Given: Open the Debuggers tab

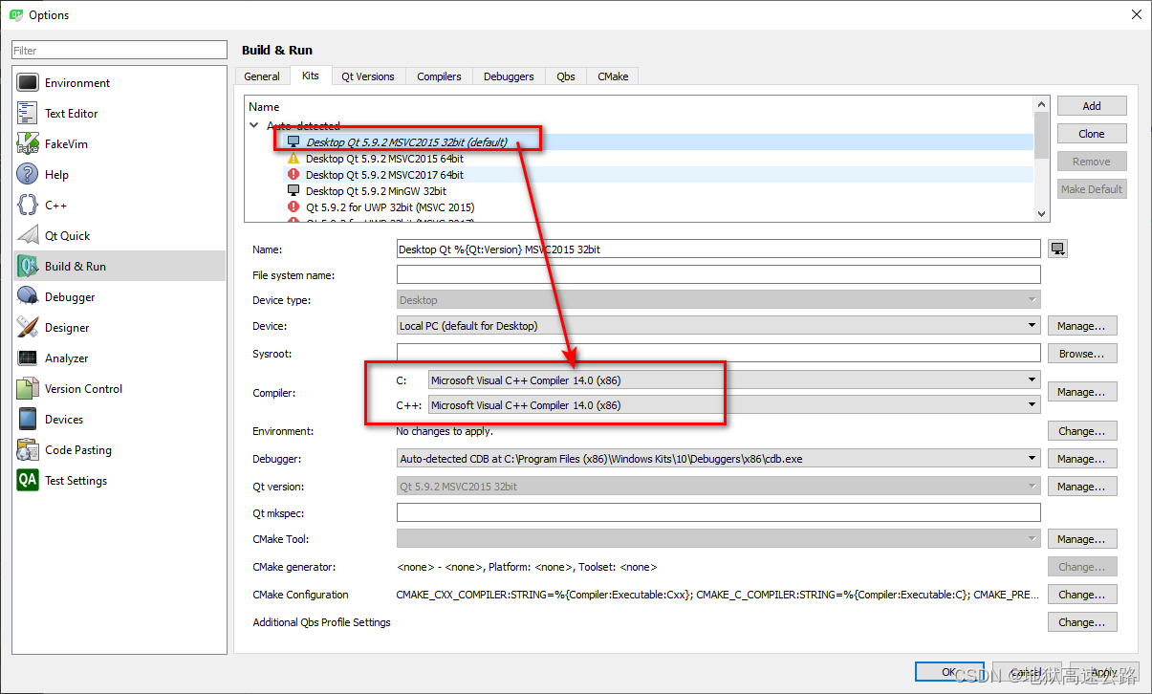Looking at the screenshot, I should pos(509,76).
